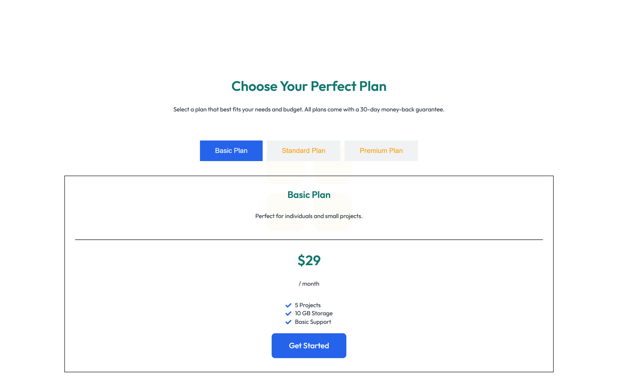618x377 pixels.
Task: Click the 10 GB Storage feature text
Action: coord(313,313)
